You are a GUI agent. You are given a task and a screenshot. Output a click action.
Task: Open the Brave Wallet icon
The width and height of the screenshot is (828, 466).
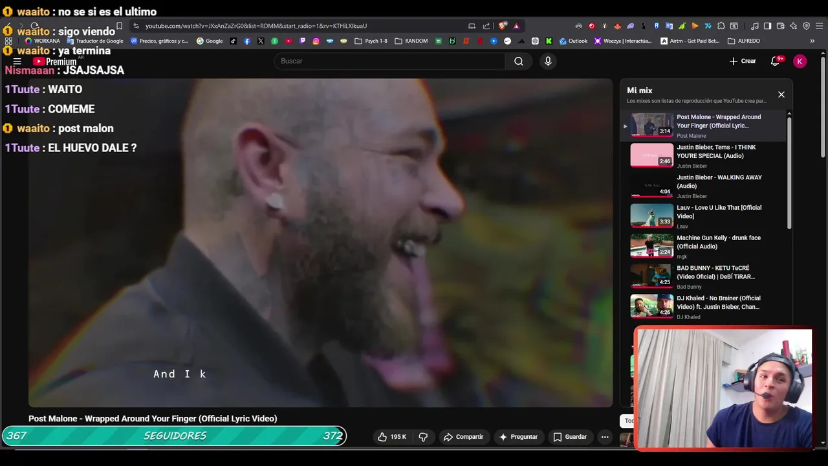tap(780, 26)
